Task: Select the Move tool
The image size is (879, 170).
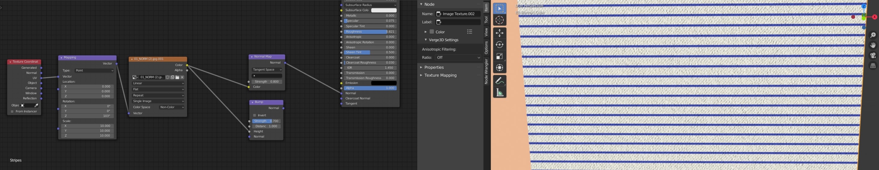Action: coord(500,33)
